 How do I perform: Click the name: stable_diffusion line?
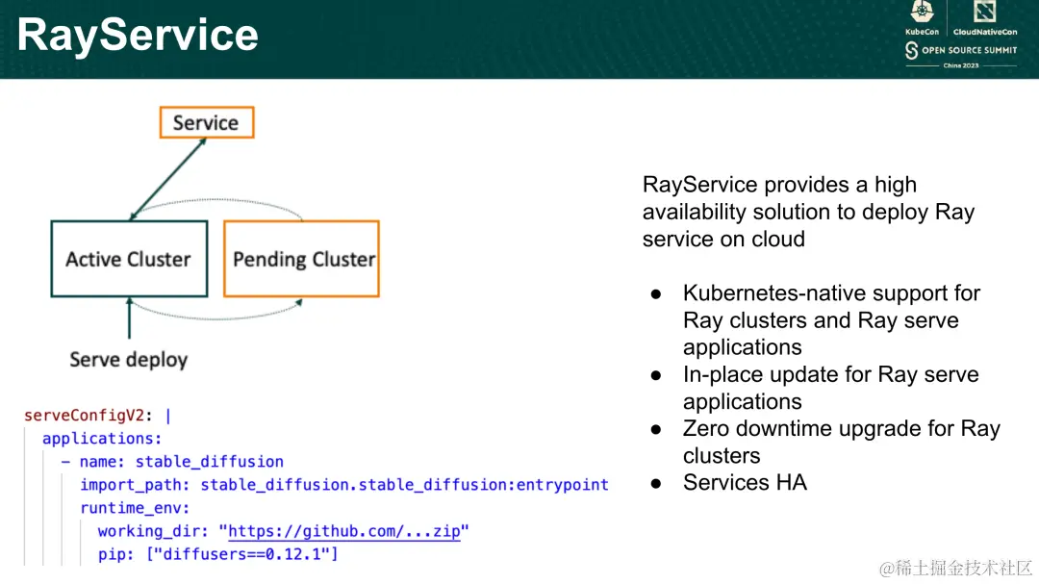(x=172, y=462)
